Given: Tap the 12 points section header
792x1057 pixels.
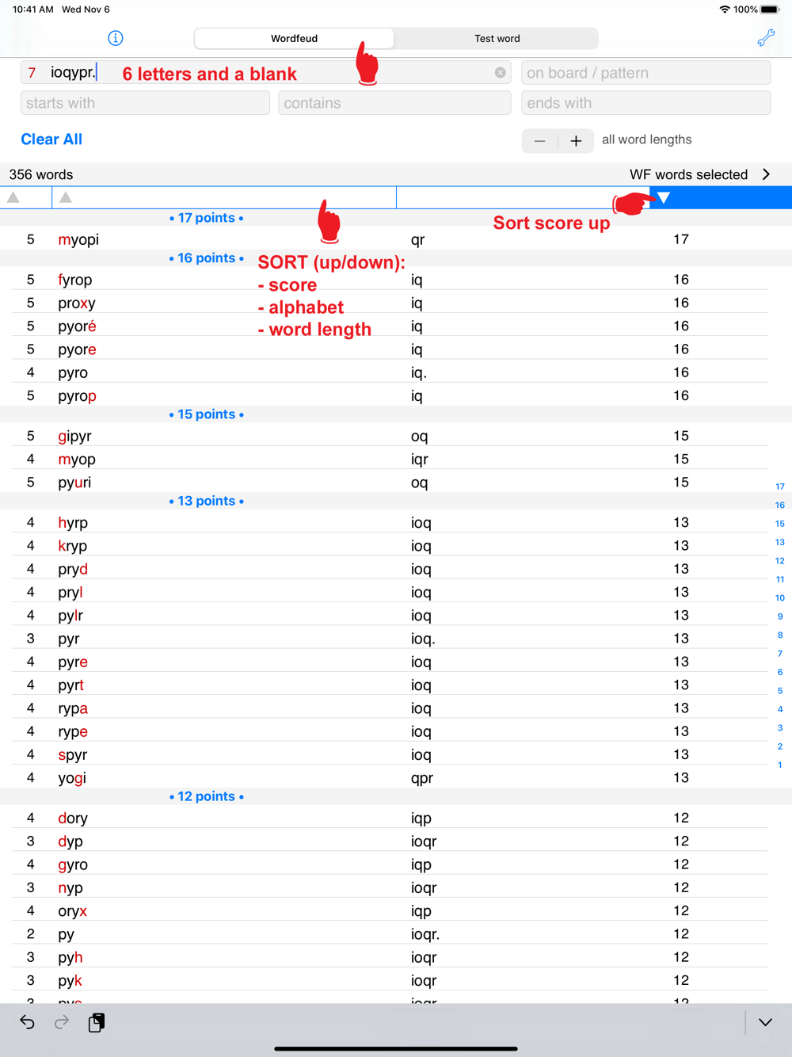Looking at the screenshot, I should coord(207,796).
